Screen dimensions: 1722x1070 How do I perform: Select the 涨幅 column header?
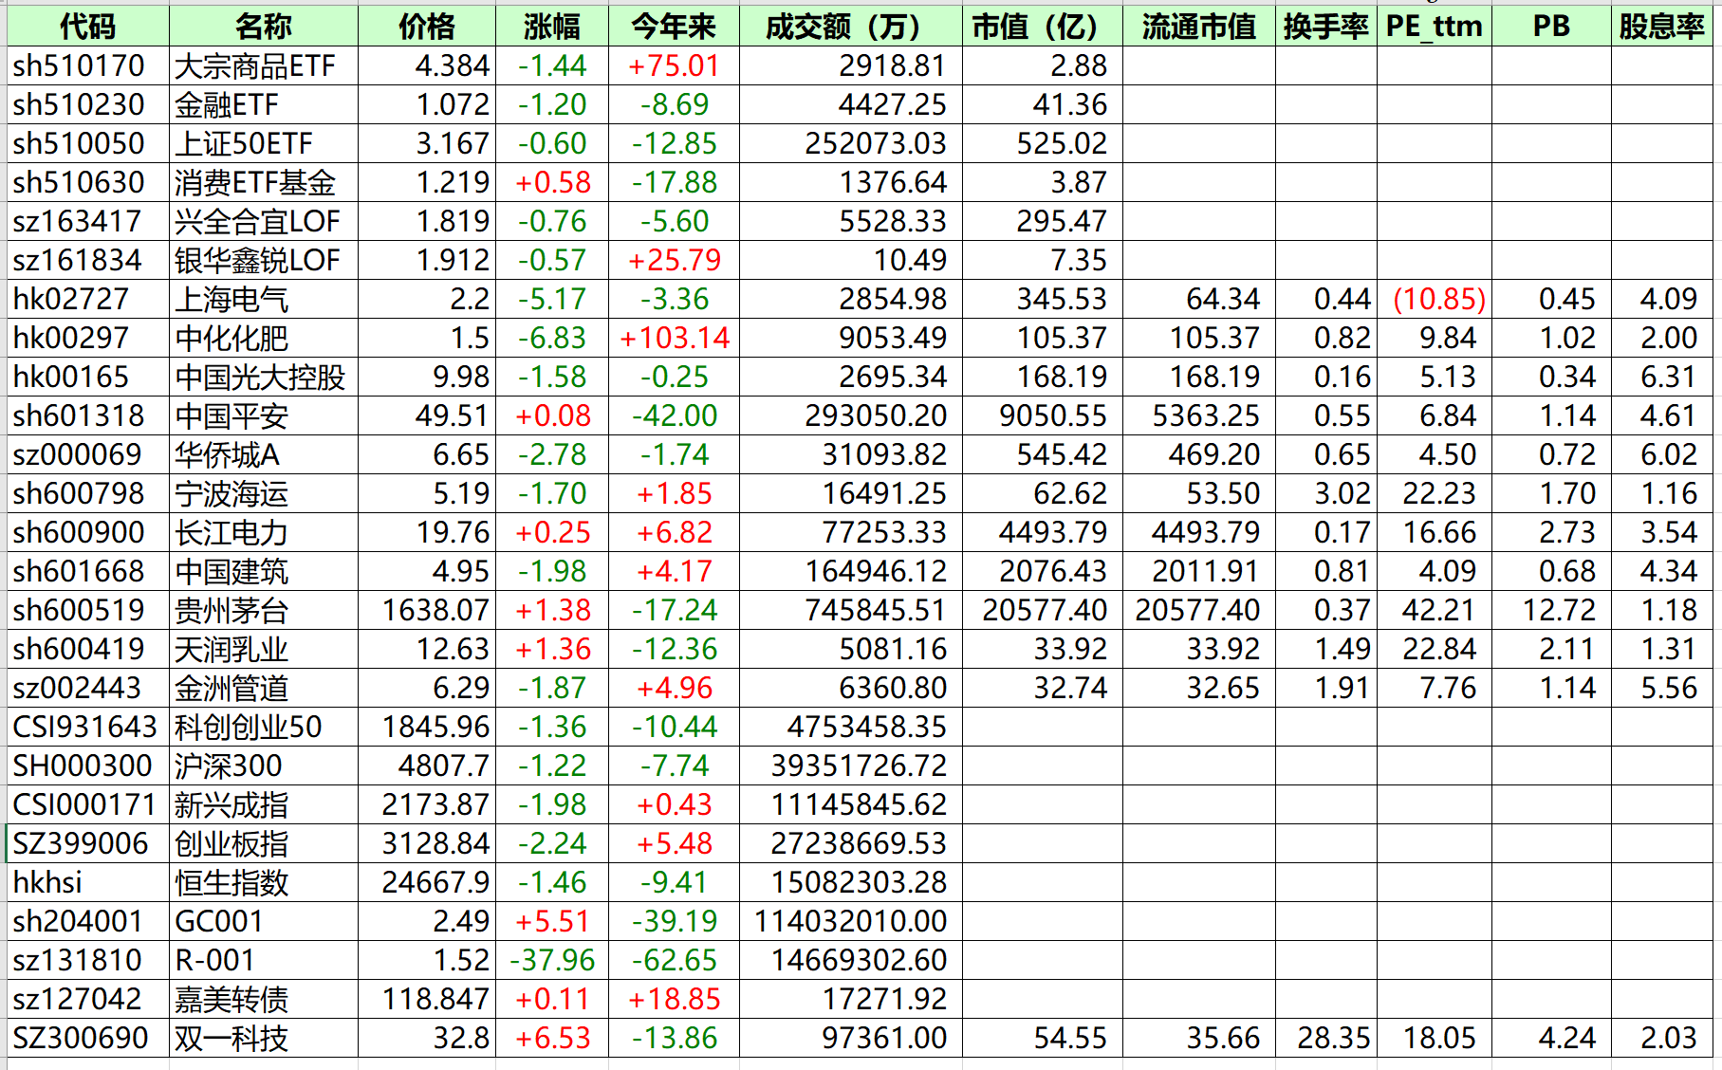point(552,27)
